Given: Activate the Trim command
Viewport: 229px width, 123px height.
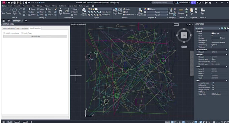Looking at the screenshot, I should click(x=48, y=9).
